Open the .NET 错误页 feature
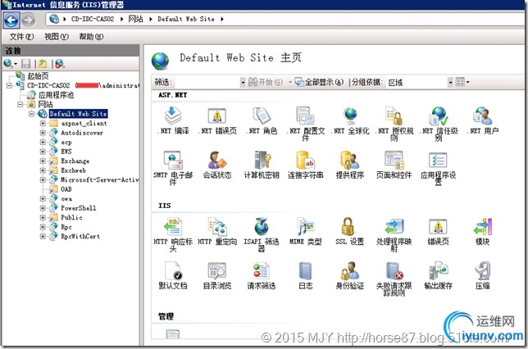Viewport: 528px width, 349px height. [217, 120]
